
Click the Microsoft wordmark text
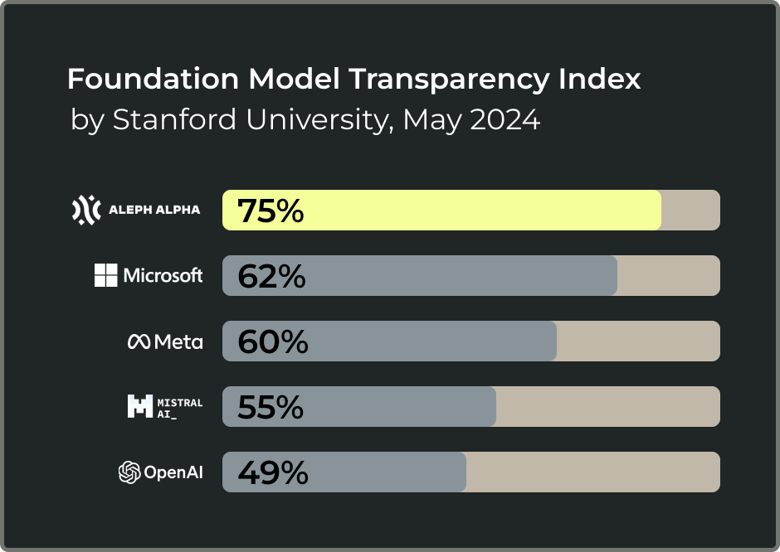point(163,275)
